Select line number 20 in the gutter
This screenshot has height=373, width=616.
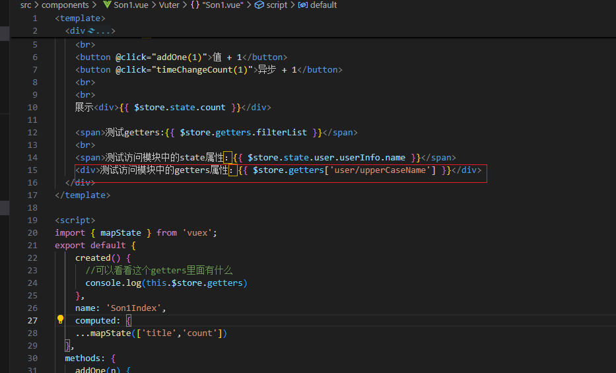coord(32,232)
